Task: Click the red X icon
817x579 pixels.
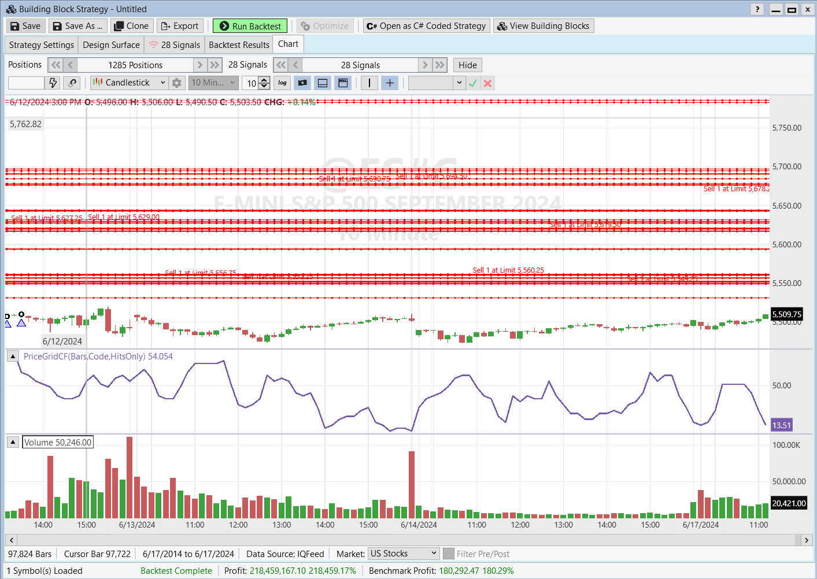Action: click(487, 83)
